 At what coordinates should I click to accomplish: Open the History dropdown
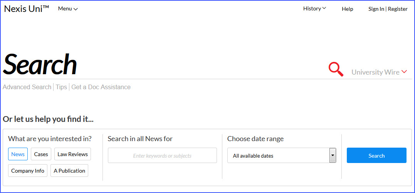coord(315,8)
